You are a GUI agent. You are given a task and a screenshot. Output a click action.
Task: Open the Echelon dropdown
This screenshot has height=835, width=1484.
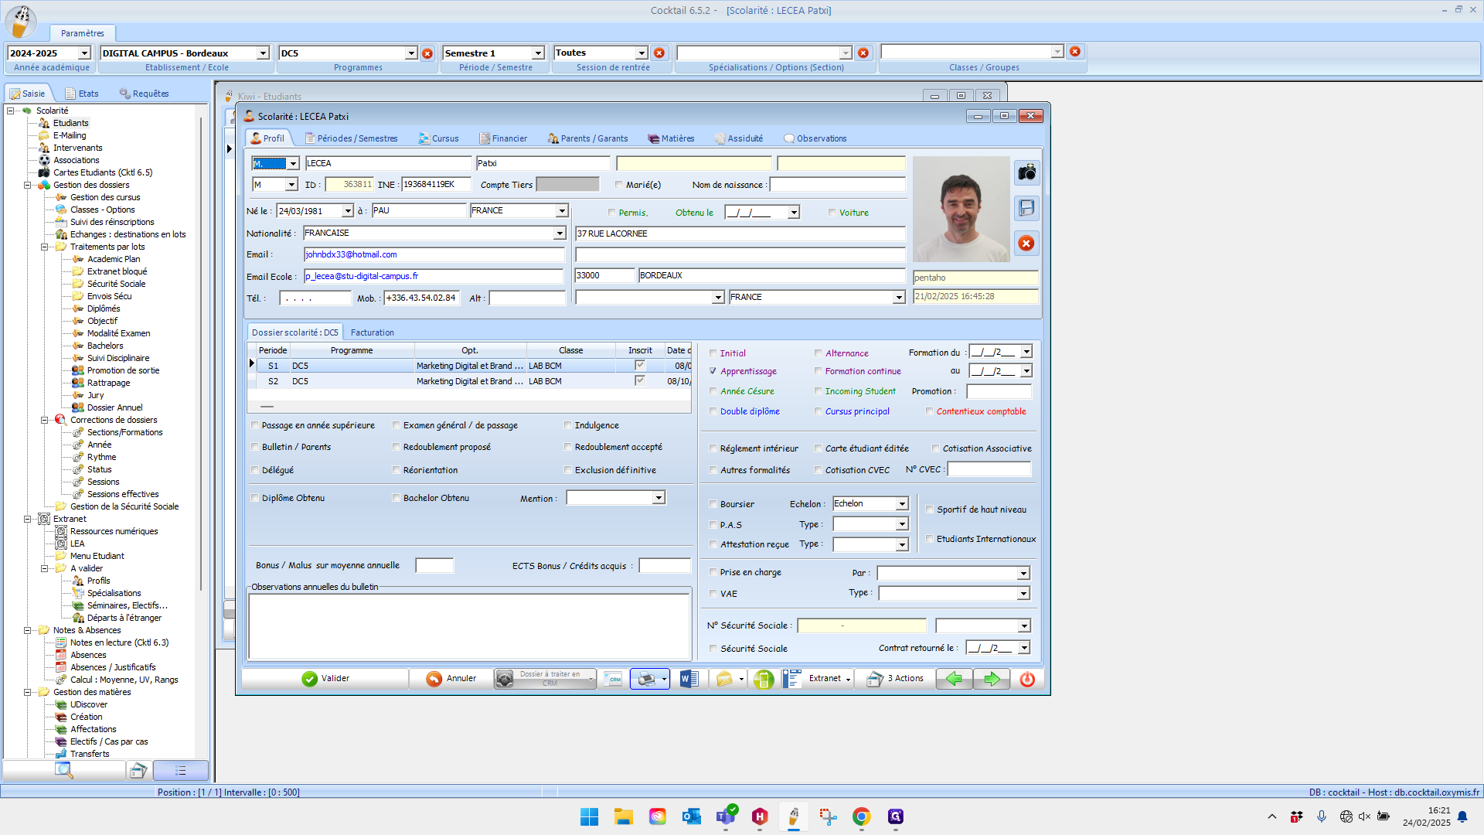pos(902,504)
